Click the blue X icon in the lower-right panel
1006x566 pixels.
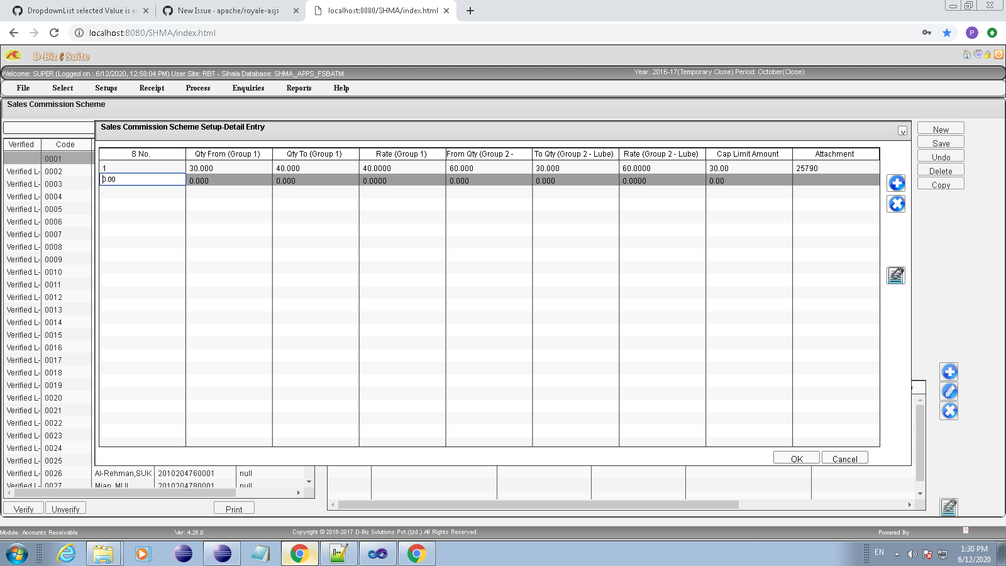coord(949,411)
